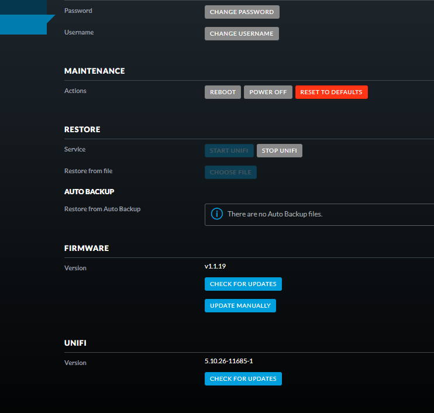Start the UniFi service

[x=229, y=150]
